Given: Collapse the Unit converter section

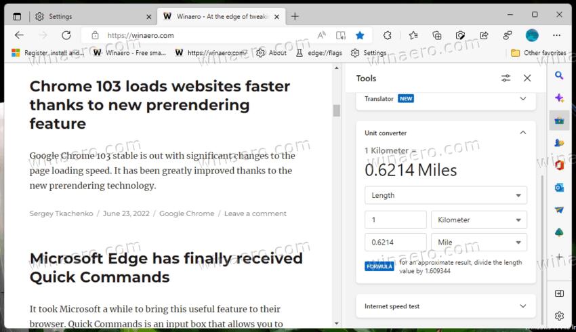Looking at the screenshot, I should (x=522, y=133).
